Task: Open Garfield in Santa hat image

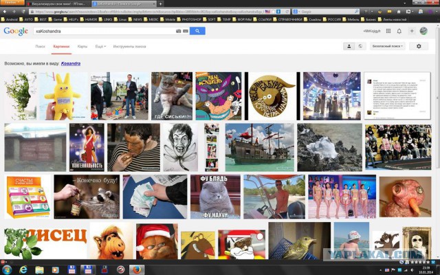Action: coord(157,241)
